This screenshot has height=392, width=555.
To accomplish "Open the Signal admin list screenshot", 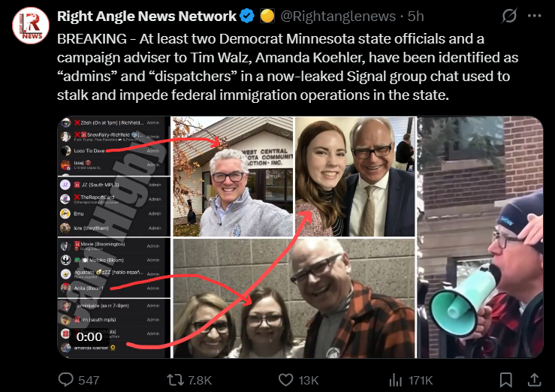I will pos(114,237).
